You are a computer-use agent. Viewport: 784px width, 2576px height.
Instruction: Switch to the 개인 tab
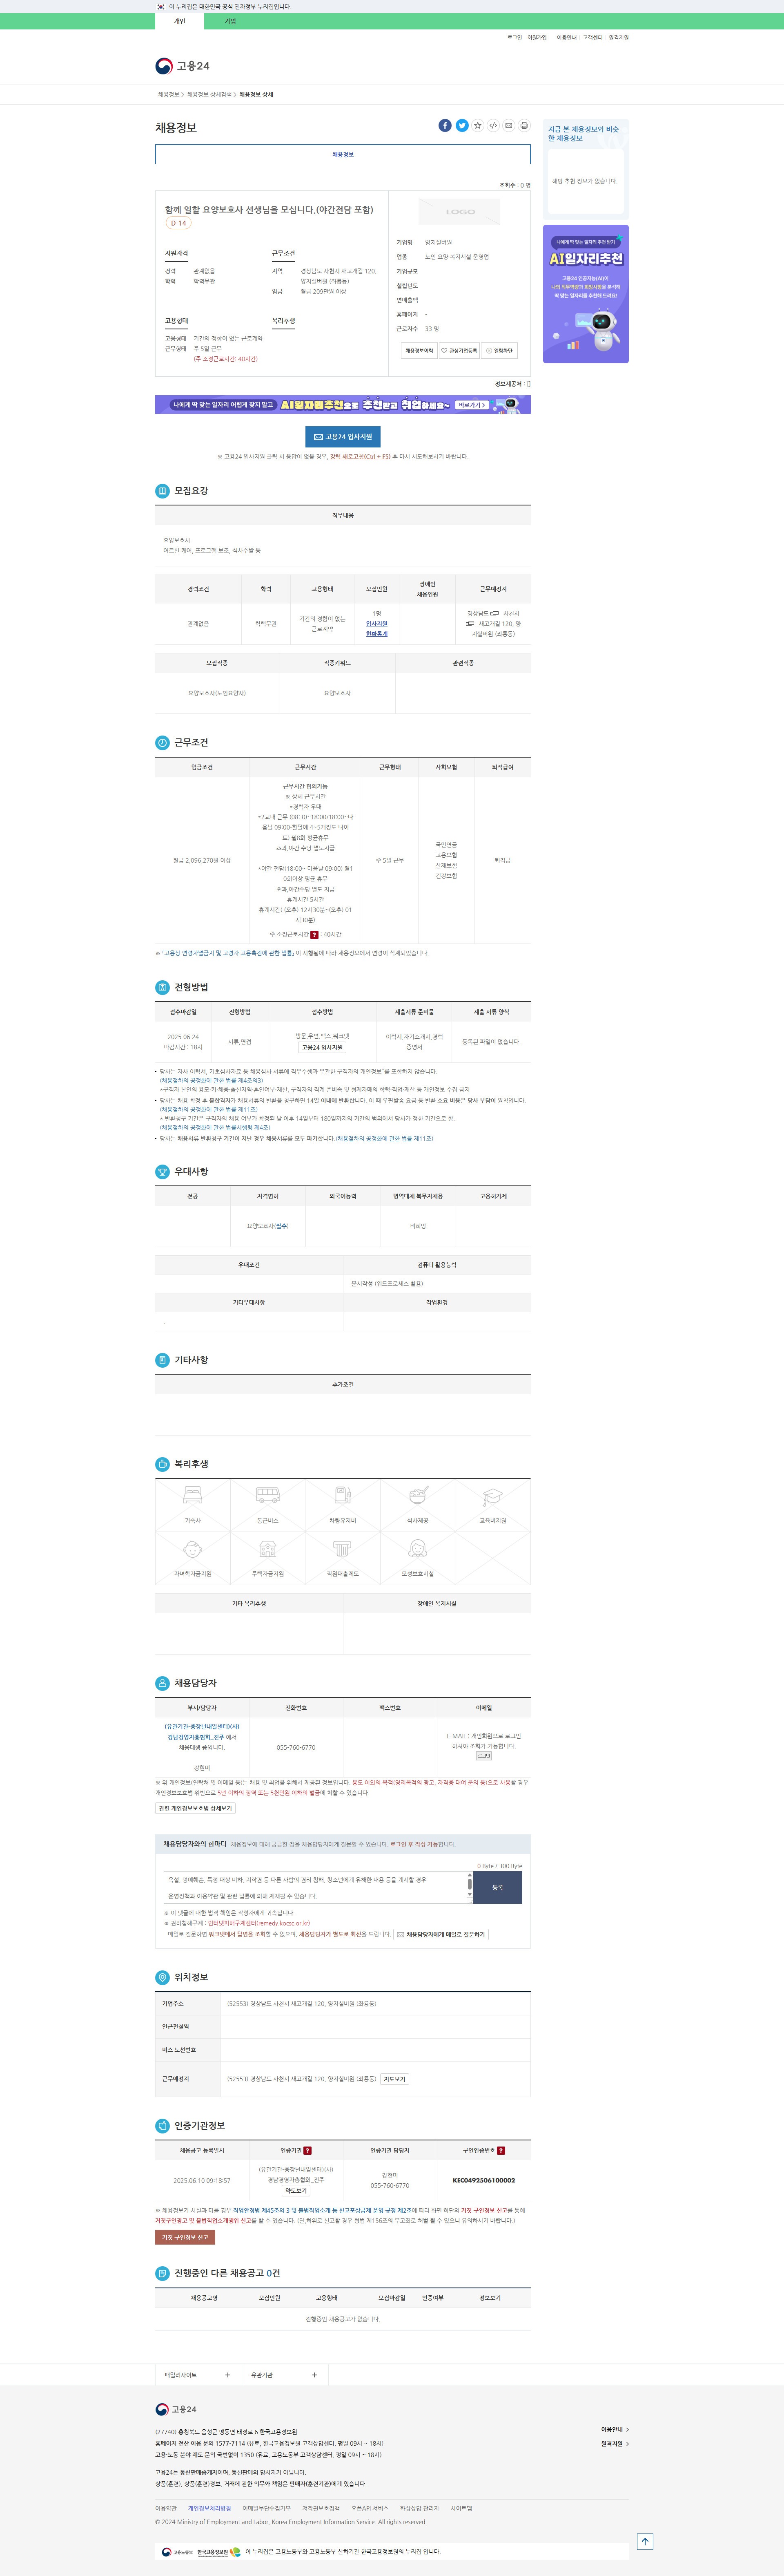tap(180, 21)
